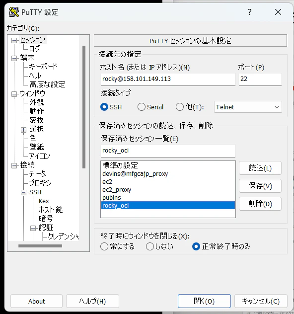Viewport: 294px width, 314px height.
Task: Click the category tree vertical scrollbar
Action: [x=84, y=107]
